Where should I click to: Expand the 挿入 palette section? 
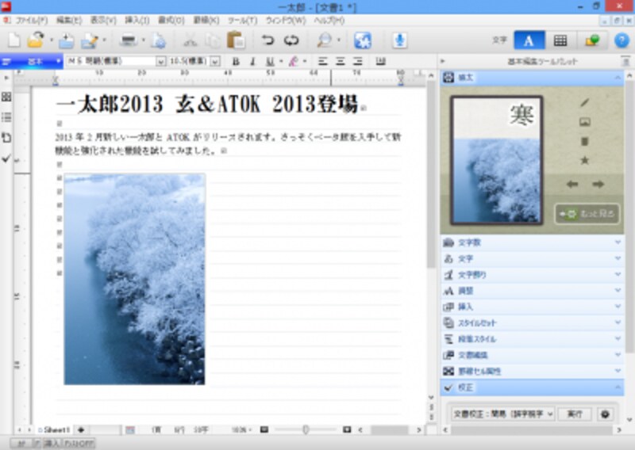point(532,307)
